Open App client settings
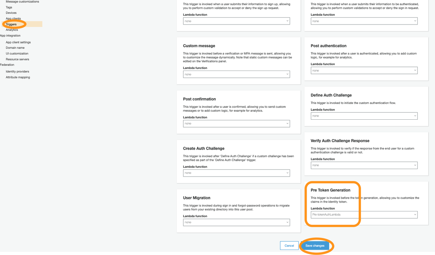 18,42
